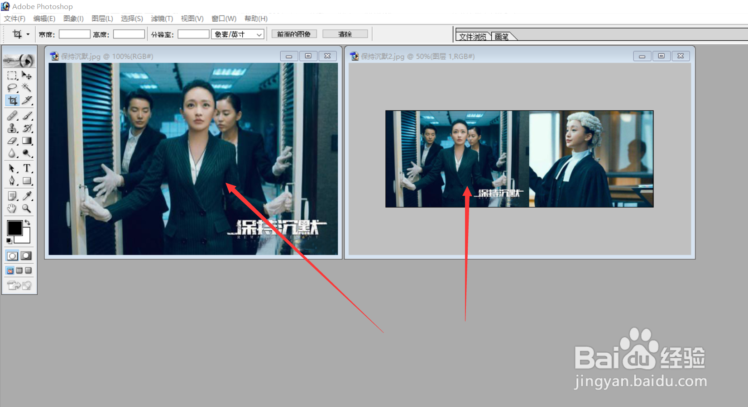
Task: Switch to 文件浏览 tab
Action: [473, 37]
